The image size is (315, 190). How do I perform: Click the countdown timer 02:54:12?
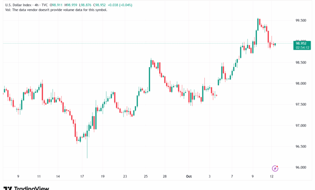click(x=302, y=48)
